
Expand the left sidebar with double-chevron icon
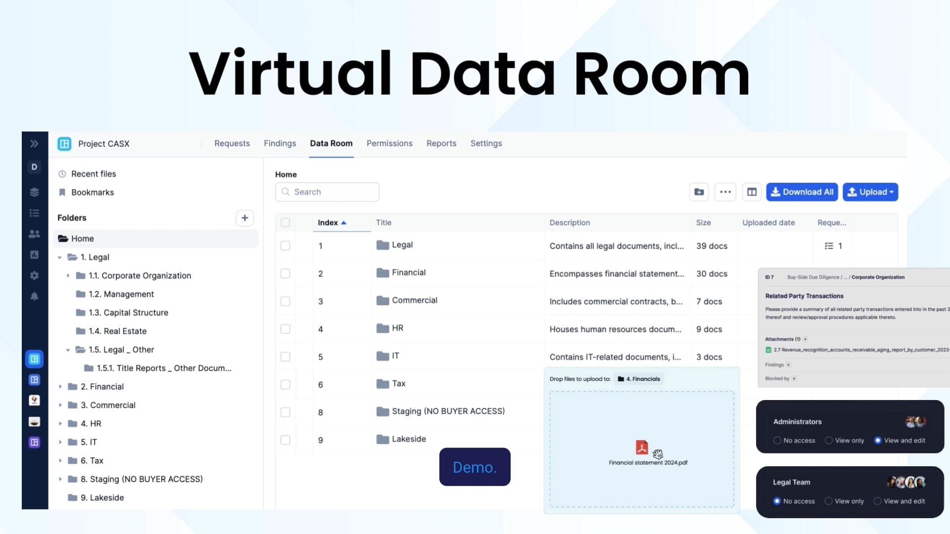pyautogui.click(x=34, y=144)
